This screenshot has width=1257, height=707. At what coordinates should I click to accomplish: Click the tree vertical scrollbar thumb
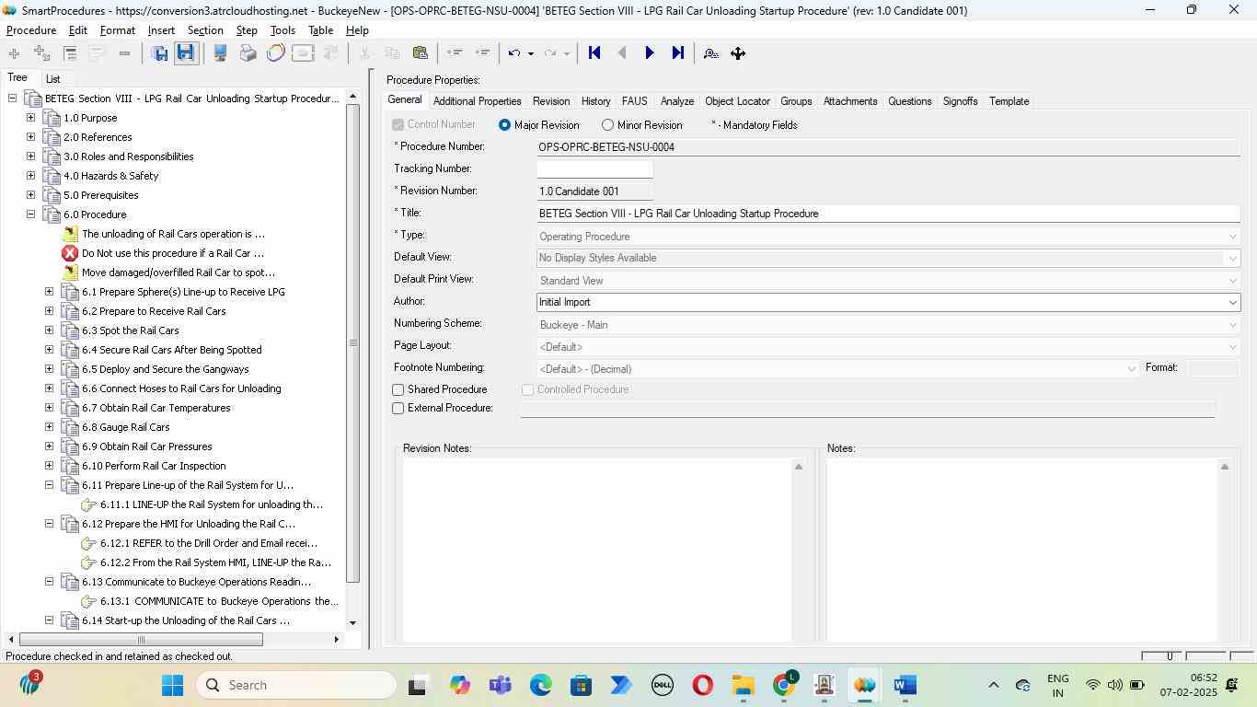click(352, 342)
